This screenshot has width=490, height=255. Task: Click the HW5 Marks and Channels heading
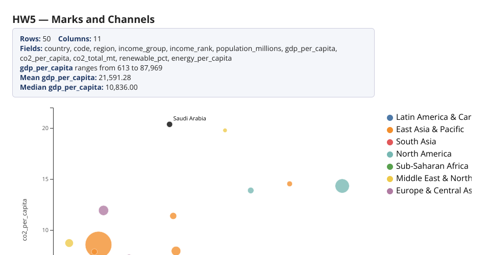click(83, 19)
